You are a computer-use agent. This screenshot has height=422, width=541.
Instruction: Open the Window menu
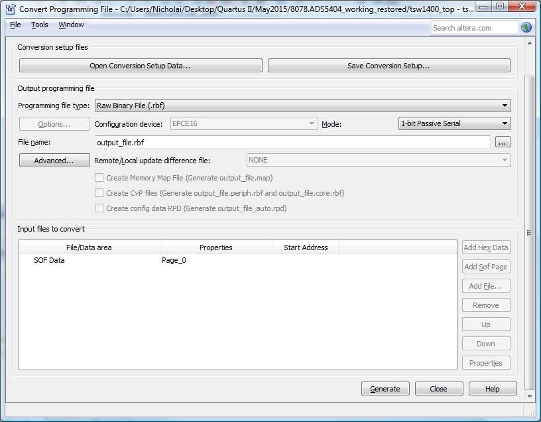[71, 25]
